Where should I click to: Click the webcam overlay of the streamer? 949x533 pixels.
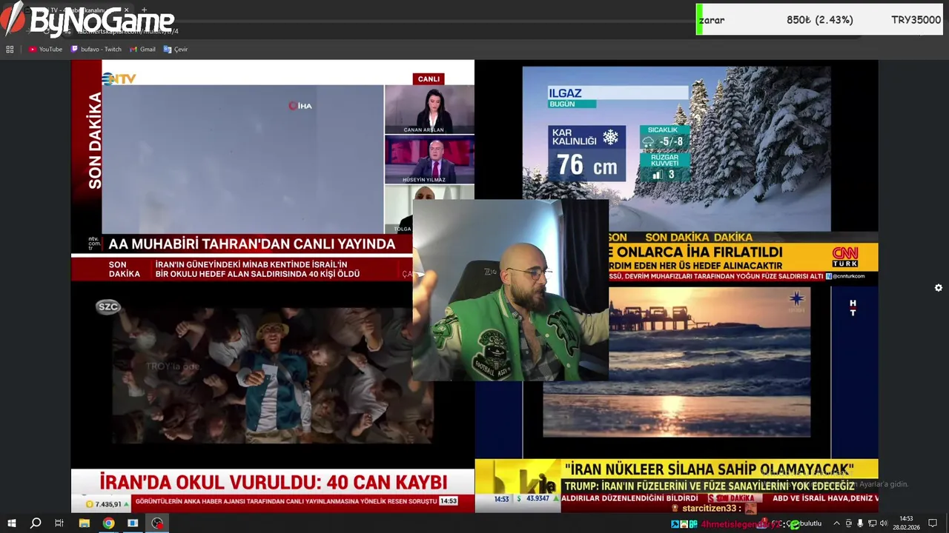click(510, 290)
